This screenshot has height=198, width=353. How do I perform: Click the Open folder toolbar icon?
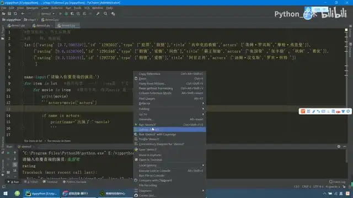pyautogui.click(x=4, y=14)
